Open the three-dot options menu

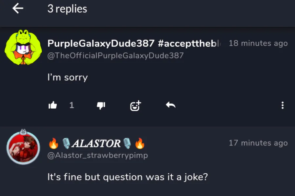point(283,105)
